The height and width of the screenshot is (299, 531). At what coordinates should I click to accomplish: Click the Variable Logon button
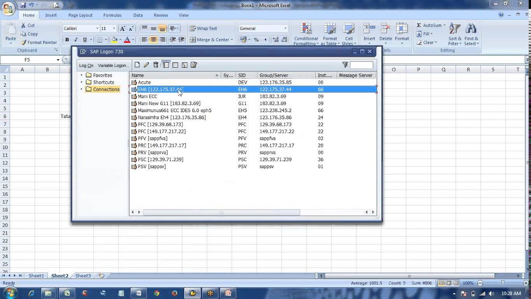[x=113, y=66]
